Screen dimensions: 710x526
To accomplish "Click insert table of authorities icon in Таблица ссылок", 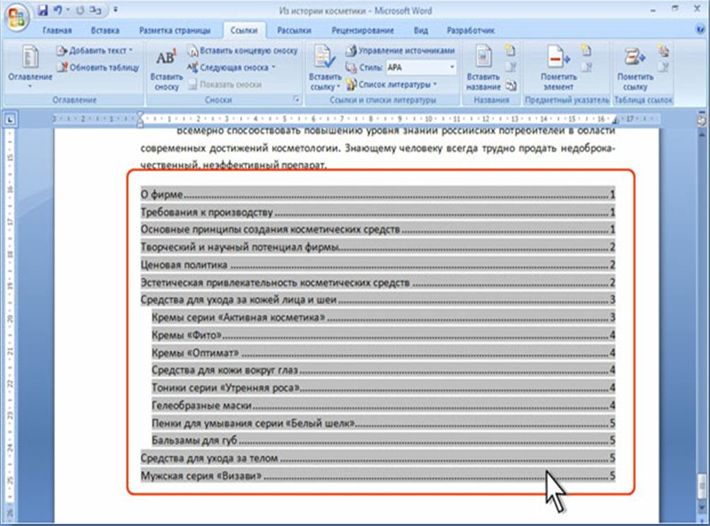I will 663,50.
